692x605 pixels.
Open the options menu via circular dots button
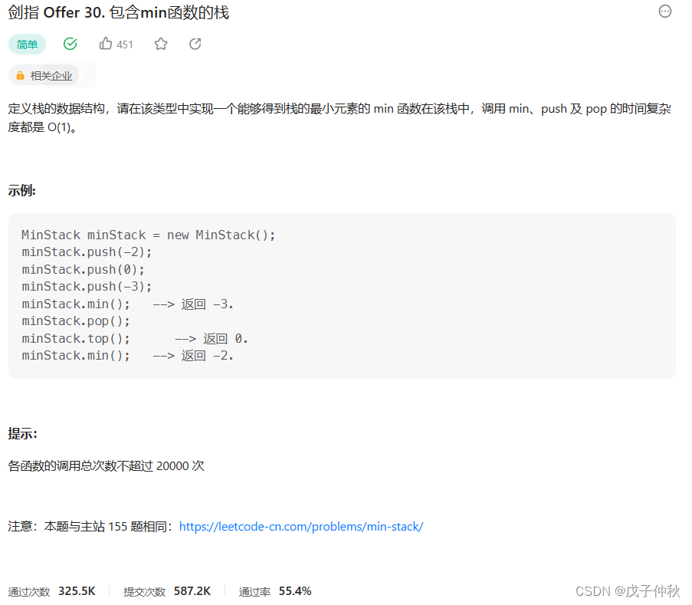tap(664, 11)
